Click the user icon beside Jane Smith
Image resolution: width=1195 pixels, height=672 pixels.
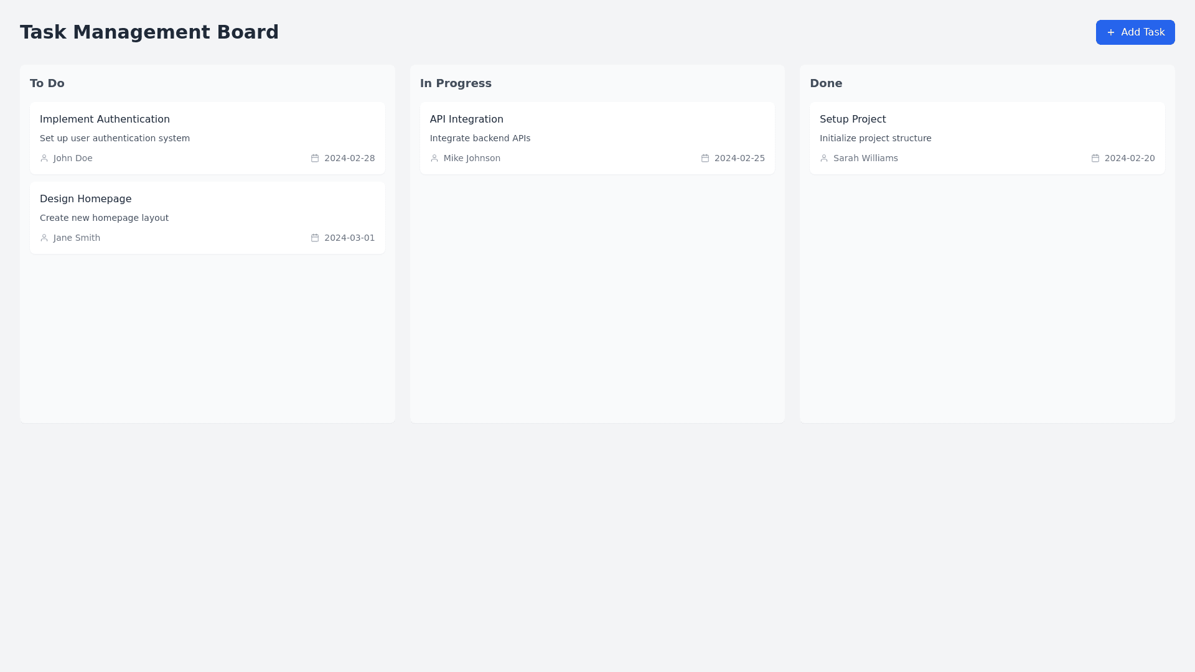click(x=44, y=238)
